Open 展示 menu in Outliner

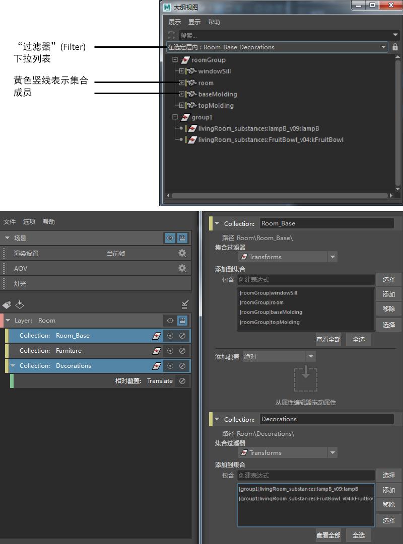(175, 22)
